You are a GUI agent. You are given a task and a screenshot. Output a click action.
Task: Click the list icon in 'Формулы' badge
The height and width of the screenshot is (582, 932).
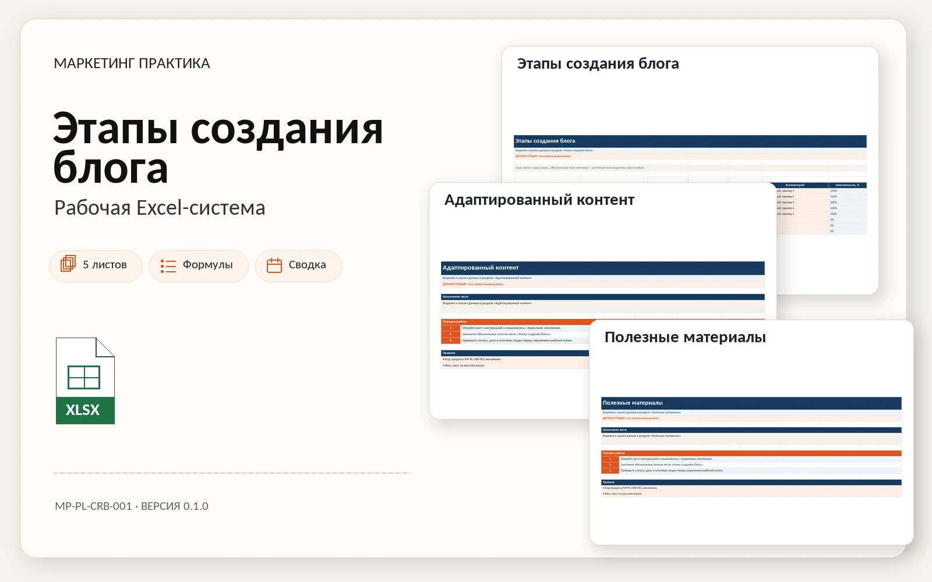point(168,266)
